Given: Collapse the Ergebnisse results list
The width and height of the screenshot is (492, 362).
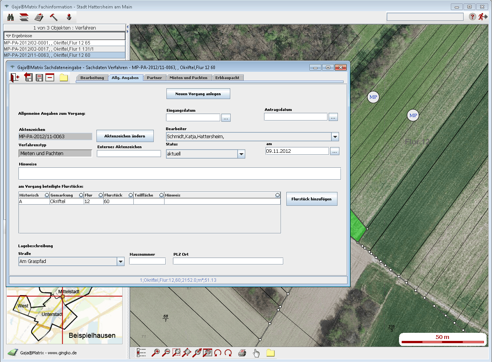Looking at the screenshot, I should [x=8, y=36].
